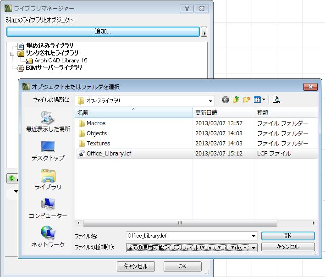Click the Textures folder icon
Viewport: 325px width, 277px height.
82,144
